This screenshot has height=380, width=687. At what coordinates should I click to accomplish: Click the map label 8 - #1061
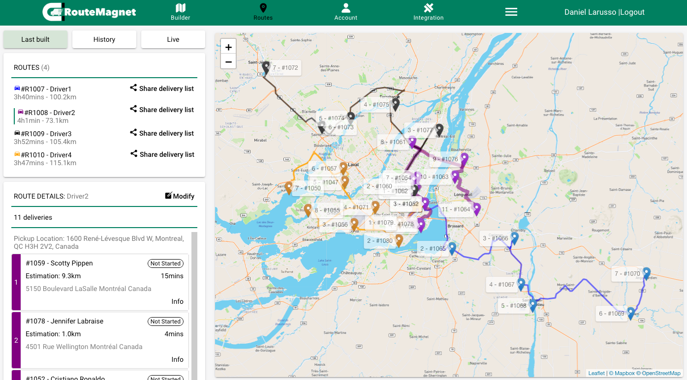[x=393, y=142]
